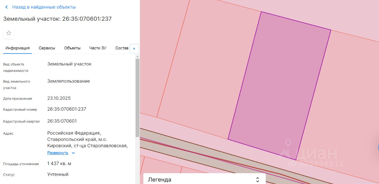Click the Площадь уточненная label

[21, 164]
